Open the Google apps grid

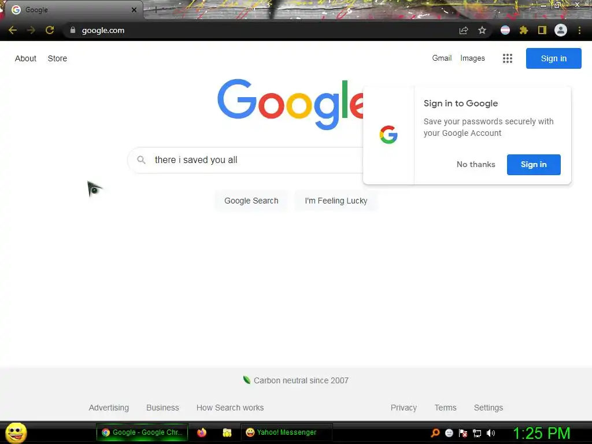click(508, 58)
